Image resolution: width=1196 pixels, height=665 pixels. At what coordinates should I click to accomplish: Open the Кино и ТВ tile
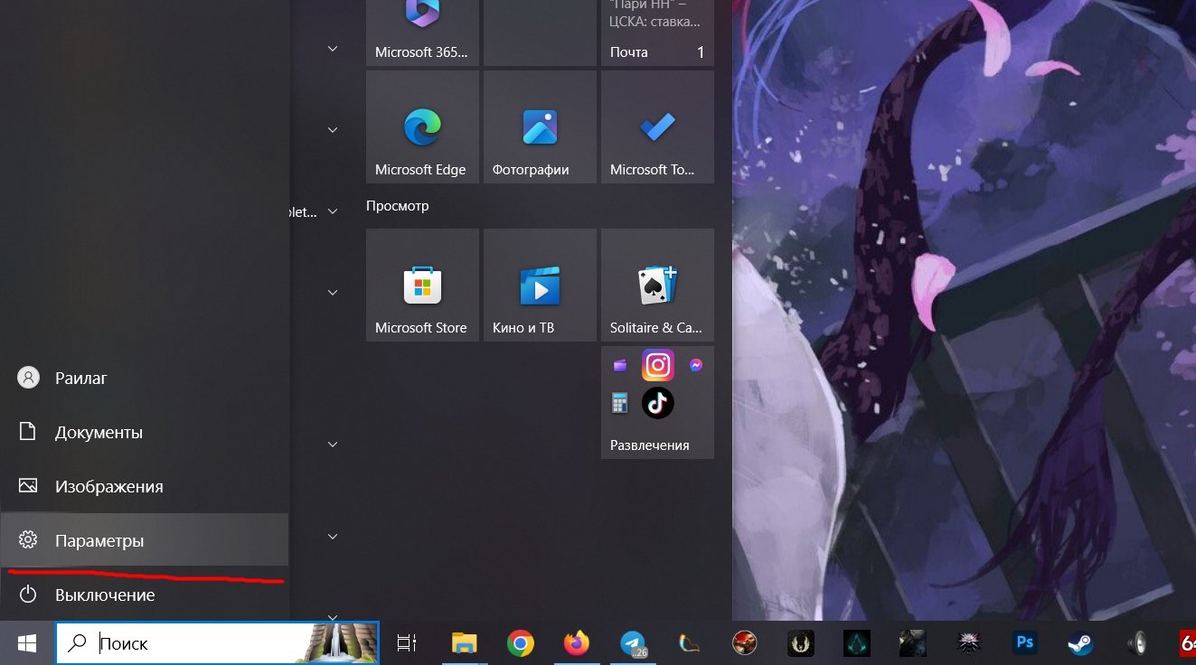[x=540, y=286]
